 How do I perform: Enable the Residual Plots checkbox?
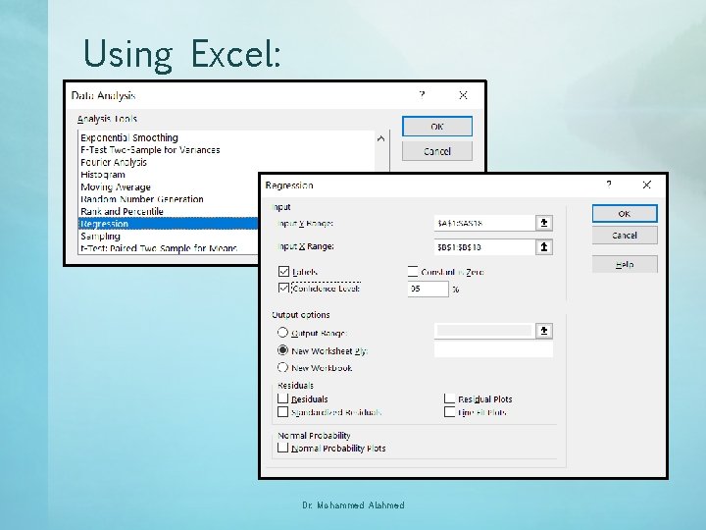[449, 398]
